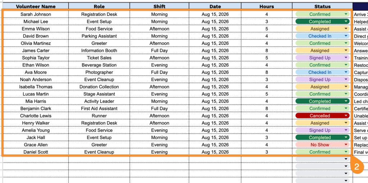The image size is (368, 183).
Task: Click Daniel Scott's Confirmed dropdown arrow
Action: [x=346, y=152]
